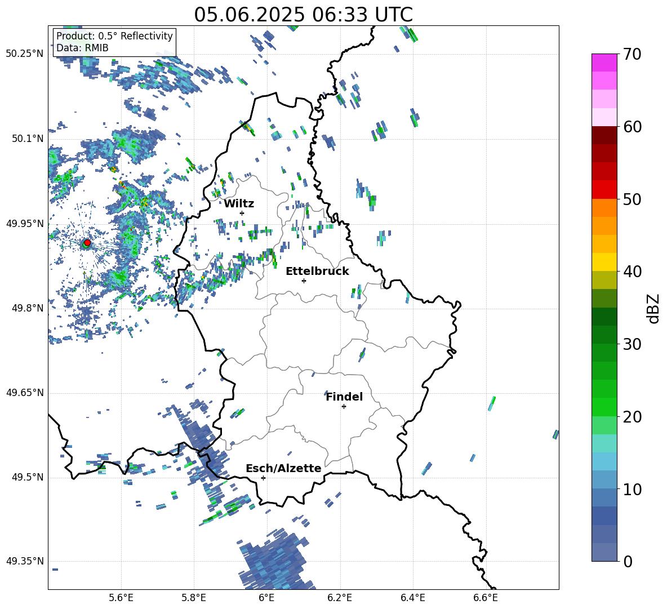The image size is (667, 609).
Task: Click the topmost magenta colorbar swatch
Action: tap(604, 63)
